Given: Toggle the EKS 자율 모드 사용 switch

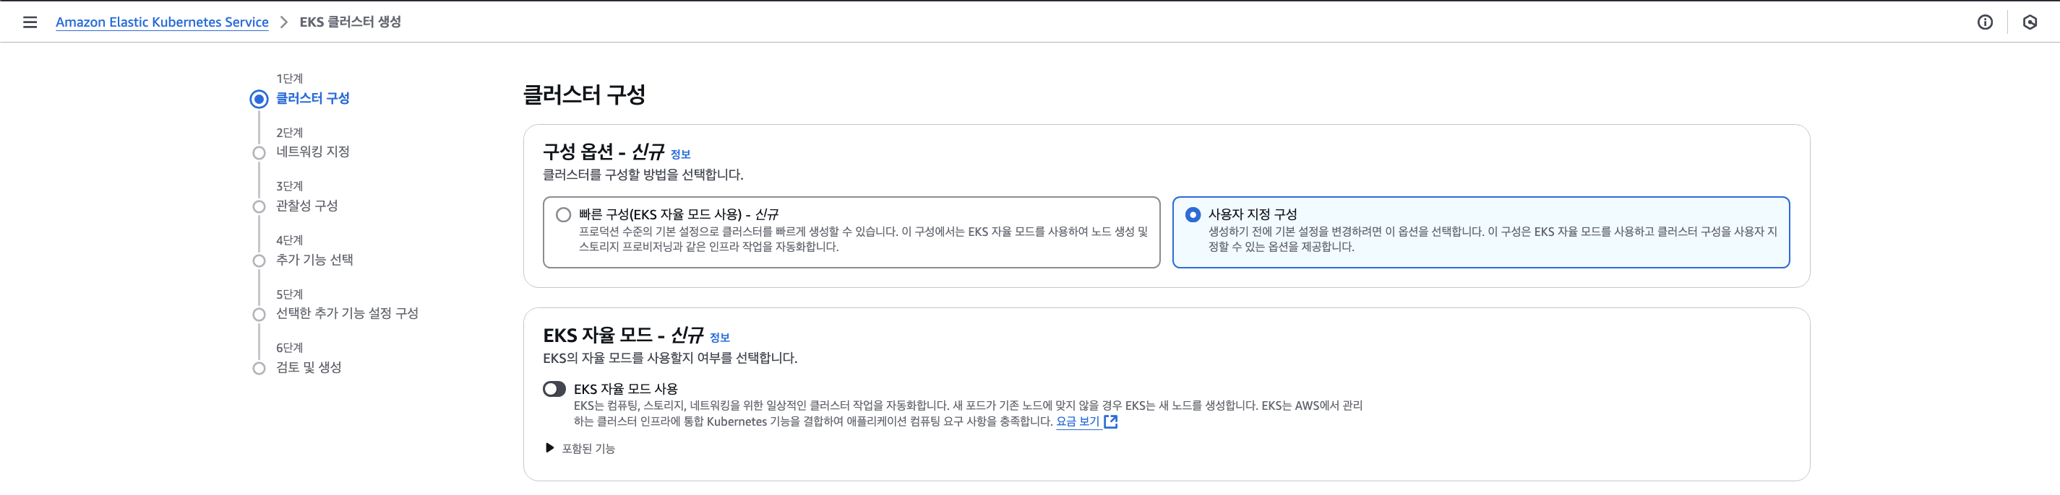Looking at the screenshot, I should (x=554, y=389).
